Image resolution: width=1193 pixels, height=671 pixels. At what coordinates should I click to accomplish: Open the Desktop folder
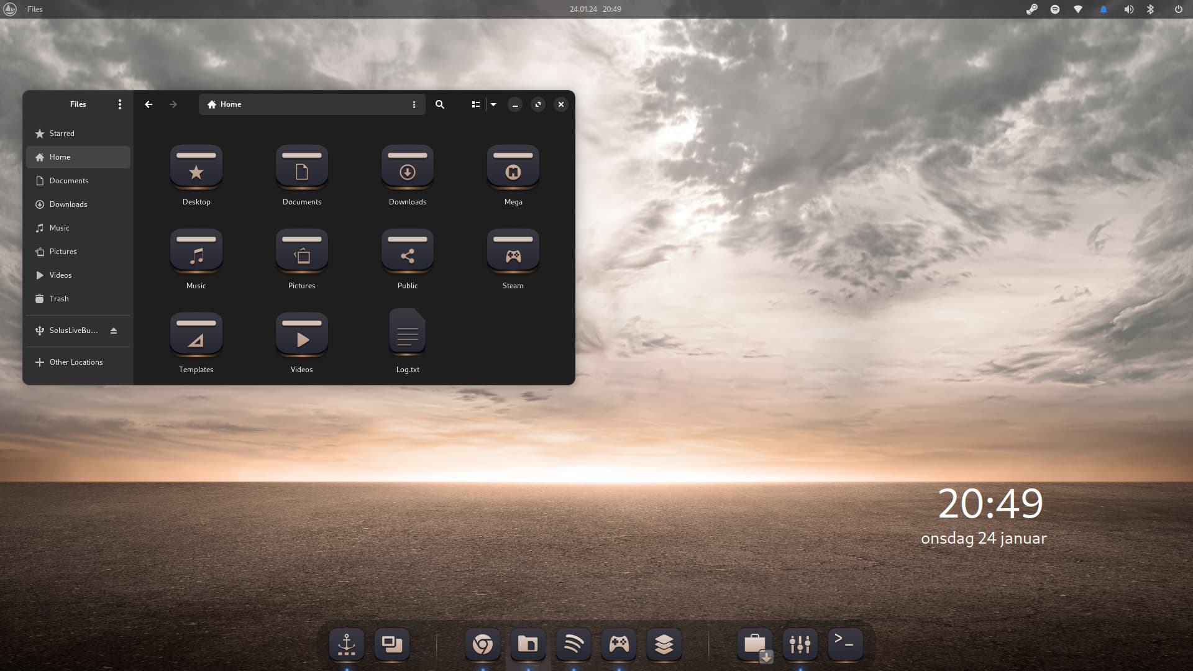point(196,168)
